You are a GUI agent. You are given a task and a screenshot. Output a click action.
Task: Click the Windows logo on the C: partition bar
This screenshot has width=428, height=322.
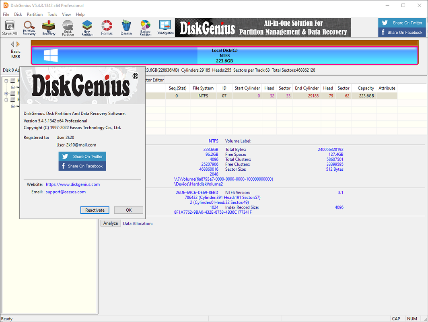51,55
